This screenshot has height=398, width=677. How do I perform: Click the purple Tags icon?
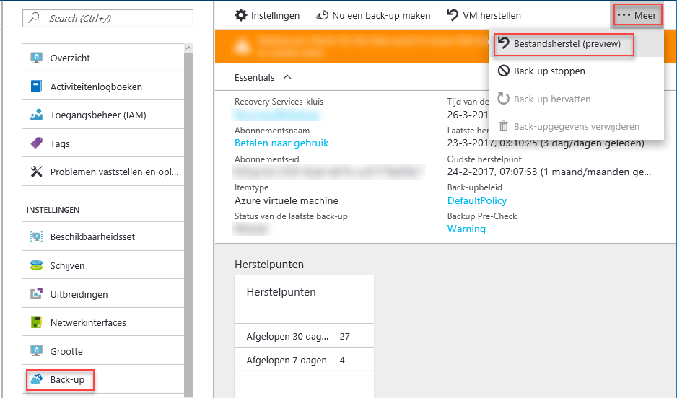click(36, 143)
